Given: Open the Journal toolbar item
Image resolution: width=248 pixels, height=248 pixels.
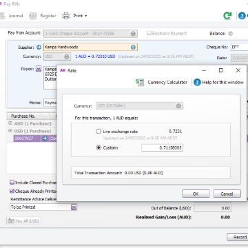Looking at the screenshot, I should click(x=12, y=16).
